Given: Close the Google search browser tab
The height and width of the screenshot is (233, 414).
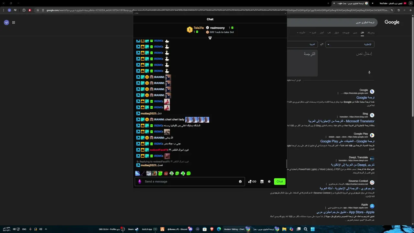Looking at the screenshot, I should 334,3.
